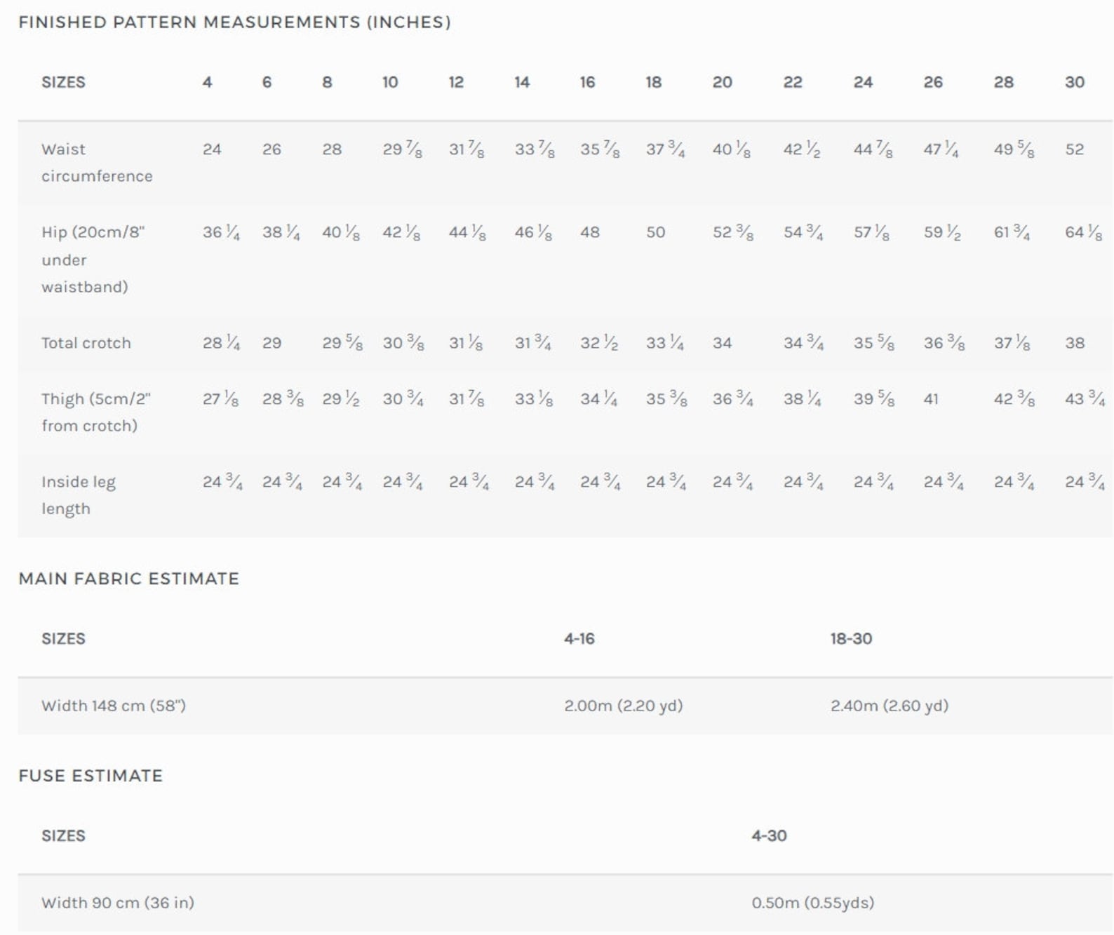Select the 4-16 sizes header
Image resolution: width=1114 pixels, height=935 pixels.
579,639
